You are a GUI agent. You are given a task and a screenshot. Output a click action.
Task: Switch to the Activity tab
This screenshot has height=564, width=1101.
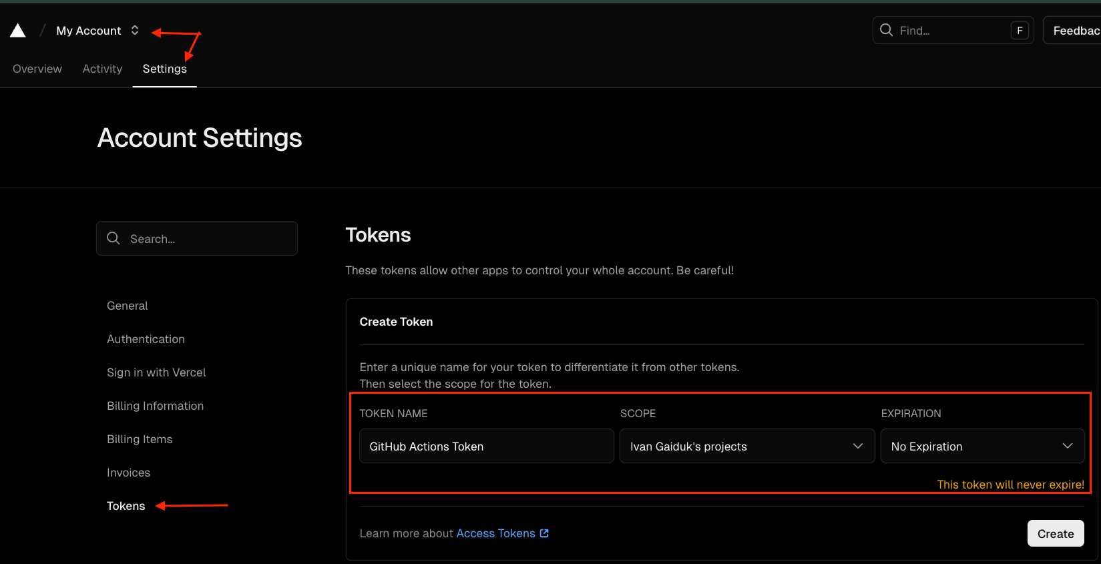[102, 69]
